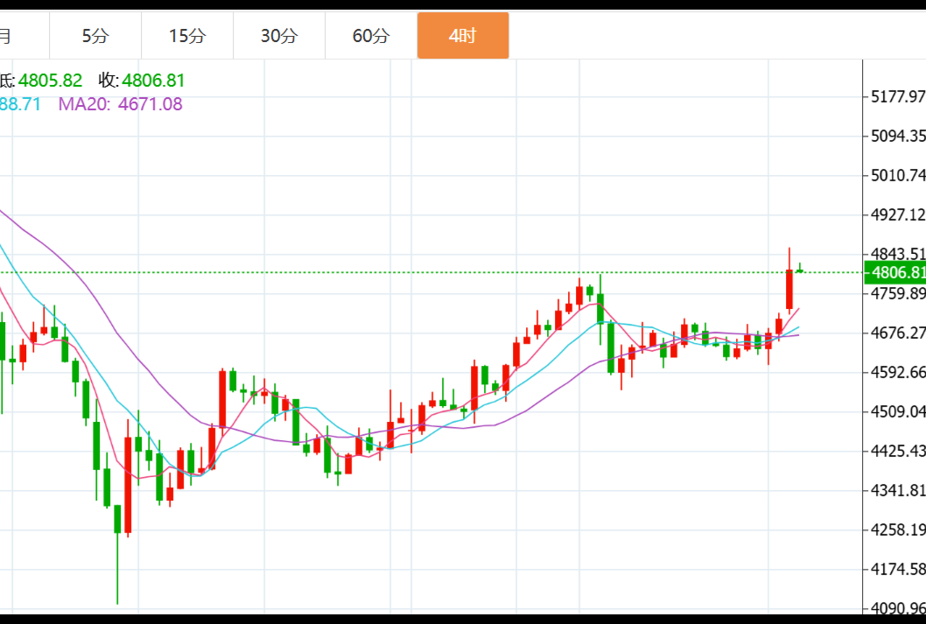Viewport: 926px width, 624px height.
Task: Click the last small green candle
Action: tap(800, 270)
